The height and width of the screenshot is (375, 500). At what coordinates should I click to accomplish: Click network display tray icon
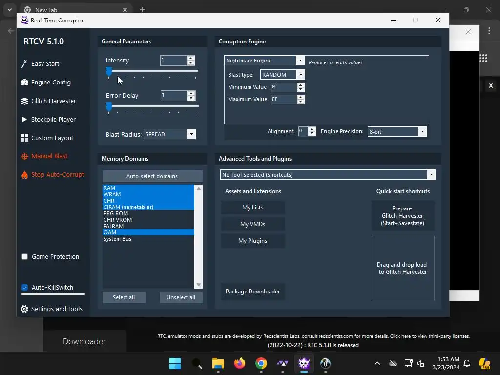pos(408,363)
